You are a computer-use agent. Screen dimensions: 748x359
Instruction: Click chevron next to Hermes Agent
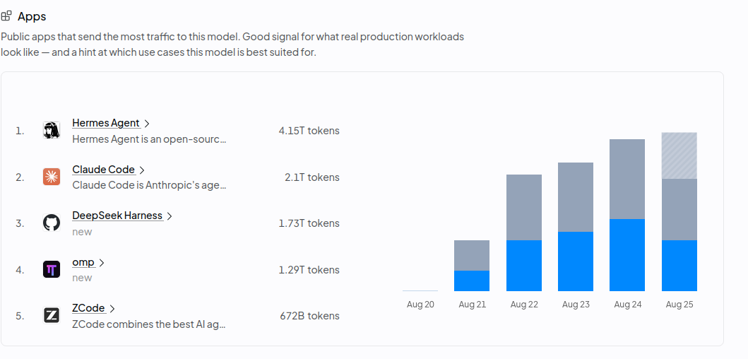(147, 123)
